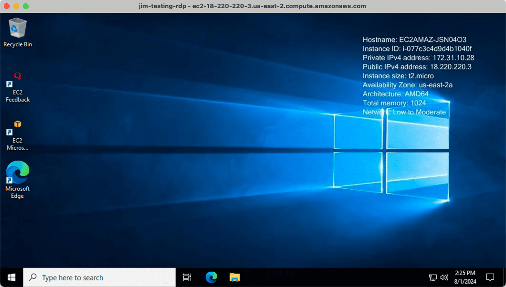
Task: Click the Show desktop sliver at taskbar end
Action: tap(505, 277)
